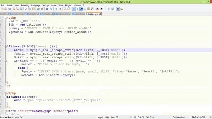This screenshot has height=119, width=212.
Task: Collapse the if($name == '' block fold marker
Action: click(6, 61)
